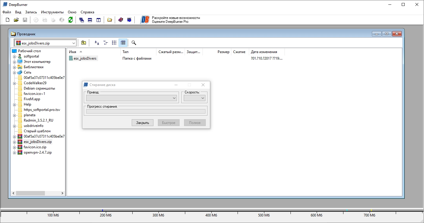This screenshot has height=223, width=424.
Task: Click the tree's horizontal scrollbar thumb
Action: point(30,193)
